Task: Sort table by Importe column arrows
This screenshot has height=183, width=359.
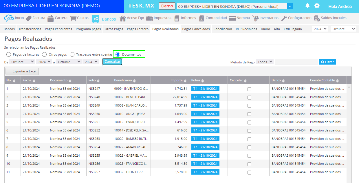Action: click(x=185, y=80)
